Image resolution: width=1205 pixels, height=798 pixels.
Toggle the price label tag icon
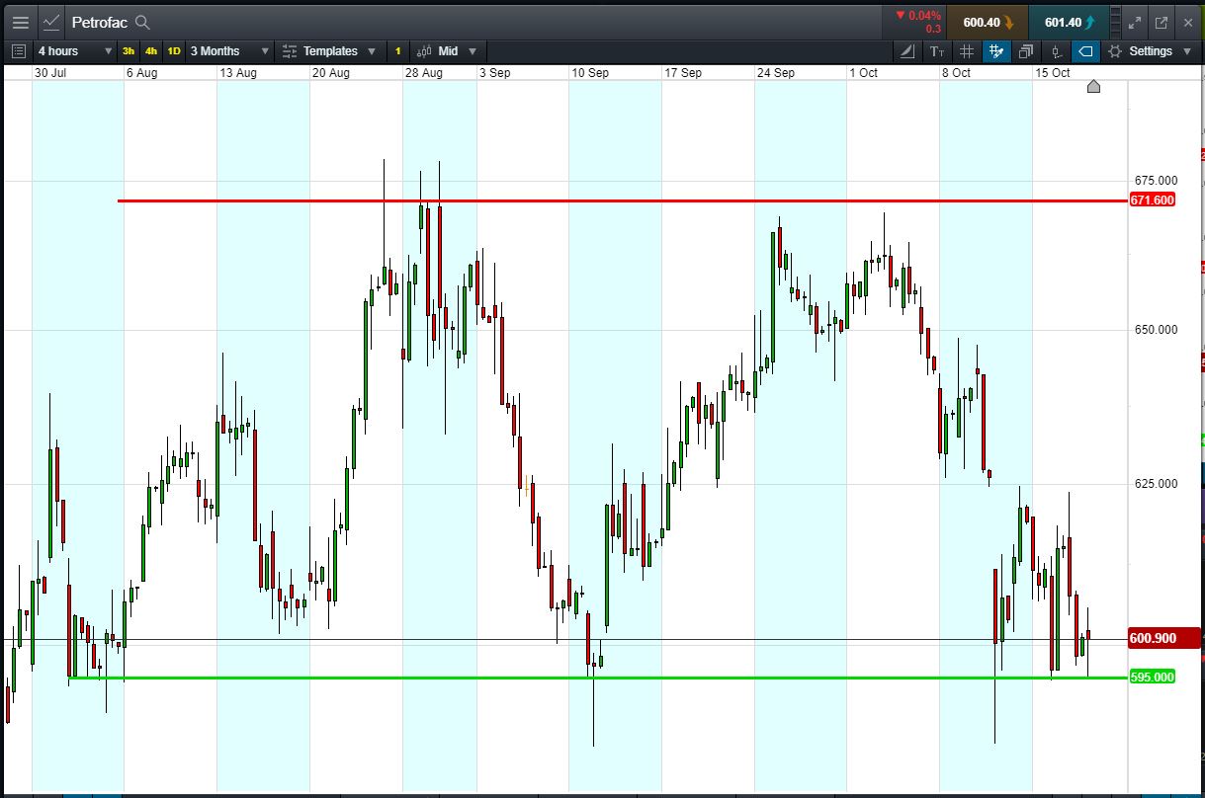click(x=1085, y=51)
